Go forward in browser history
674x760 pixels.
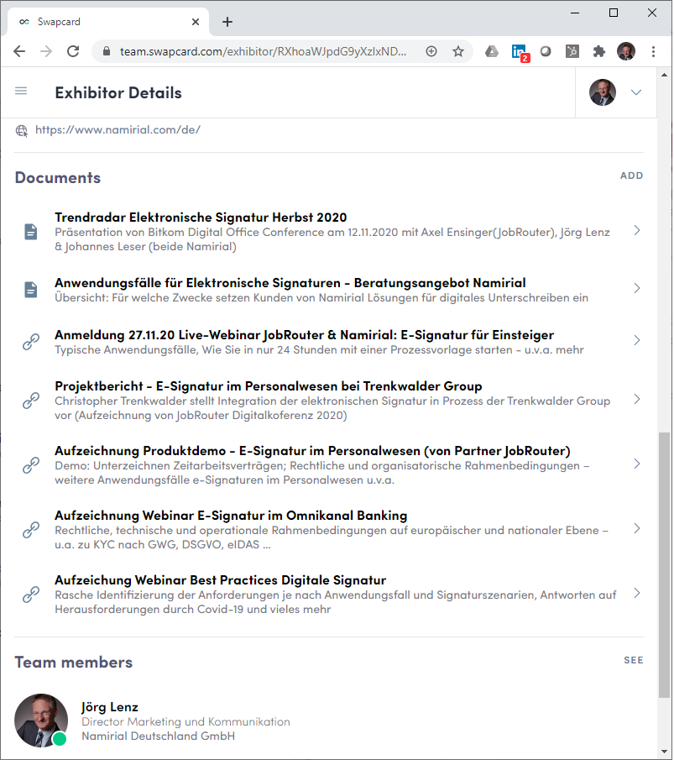(x=46, y=51)
